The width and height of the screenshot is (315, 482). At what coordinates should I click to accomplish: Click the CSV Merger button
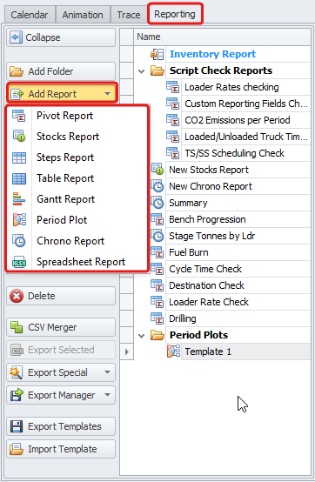[x=61, y=327]
